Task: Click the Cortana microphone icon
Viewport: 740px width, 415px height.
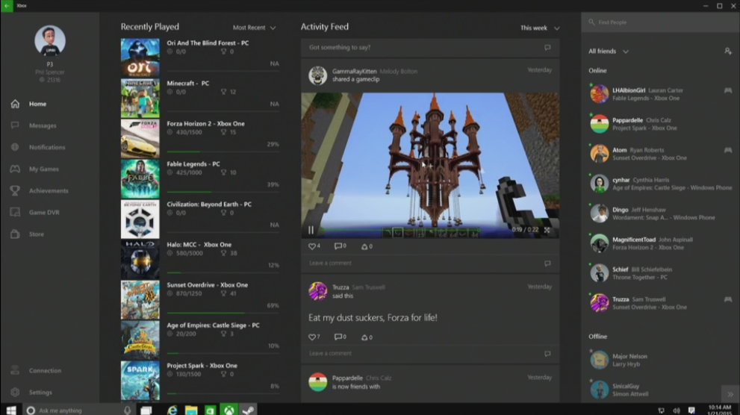Action: [127, 411]
